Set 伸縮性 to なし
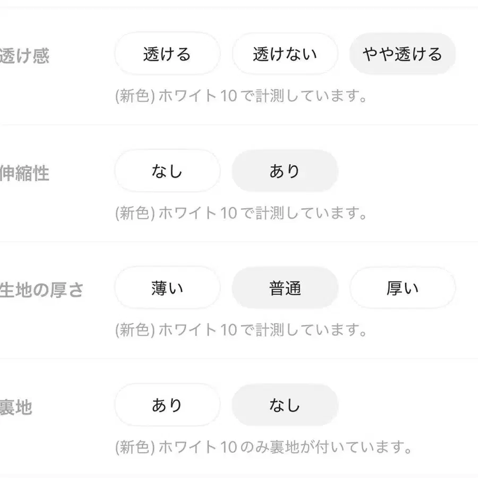This screenshot has height=478, width=478. pos(167,171)
